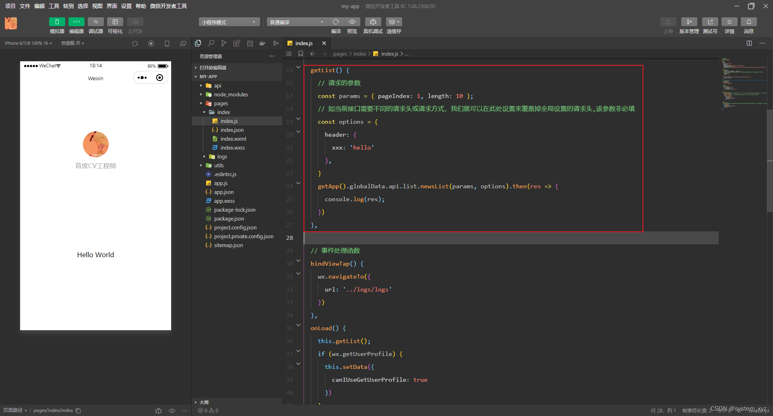This screenshot has height=416, width=773.
Task: Expand the open editors section
Action: tap(237, 68)
